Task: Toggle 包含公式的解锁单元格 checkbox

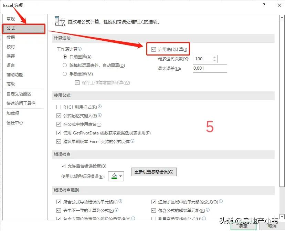Action: coord(154,210)
